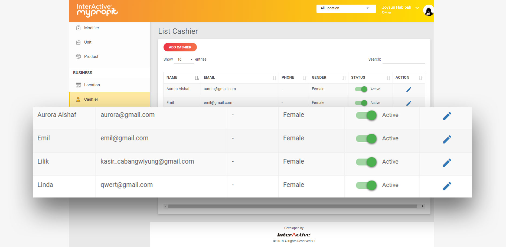This screenshot has height=247, width=506.
Task: Go to Location in the sidebar
Action: [92, 85]
